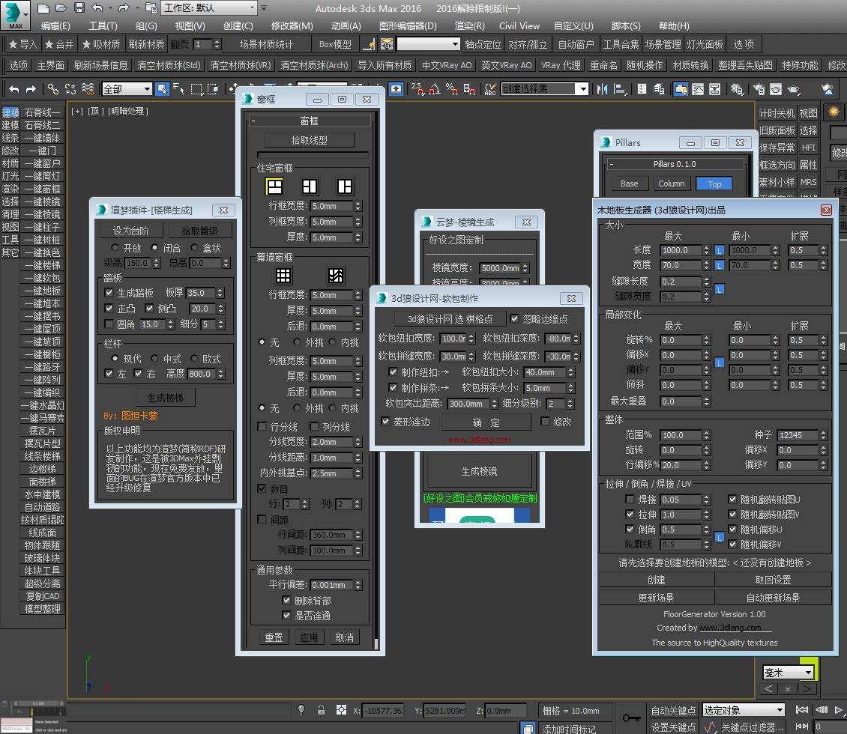847x734 pixels.
Task: Click the 生成楼梯 button
Action: tap(166, 398)
